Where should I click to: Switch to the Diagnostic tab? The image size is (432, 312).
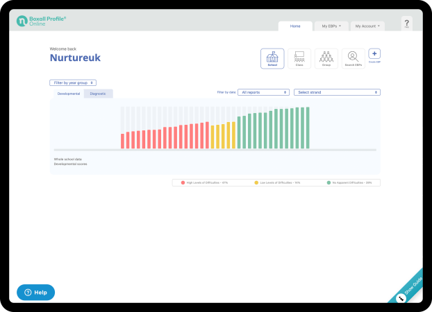pos(98,94)
